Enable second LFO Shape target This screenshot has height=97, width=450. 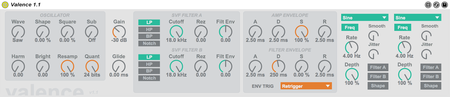[x=431, y=86]
